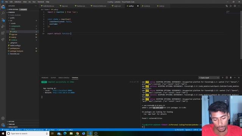
Task: Open the localhost URL in terminal
Action: coord(62,91)
